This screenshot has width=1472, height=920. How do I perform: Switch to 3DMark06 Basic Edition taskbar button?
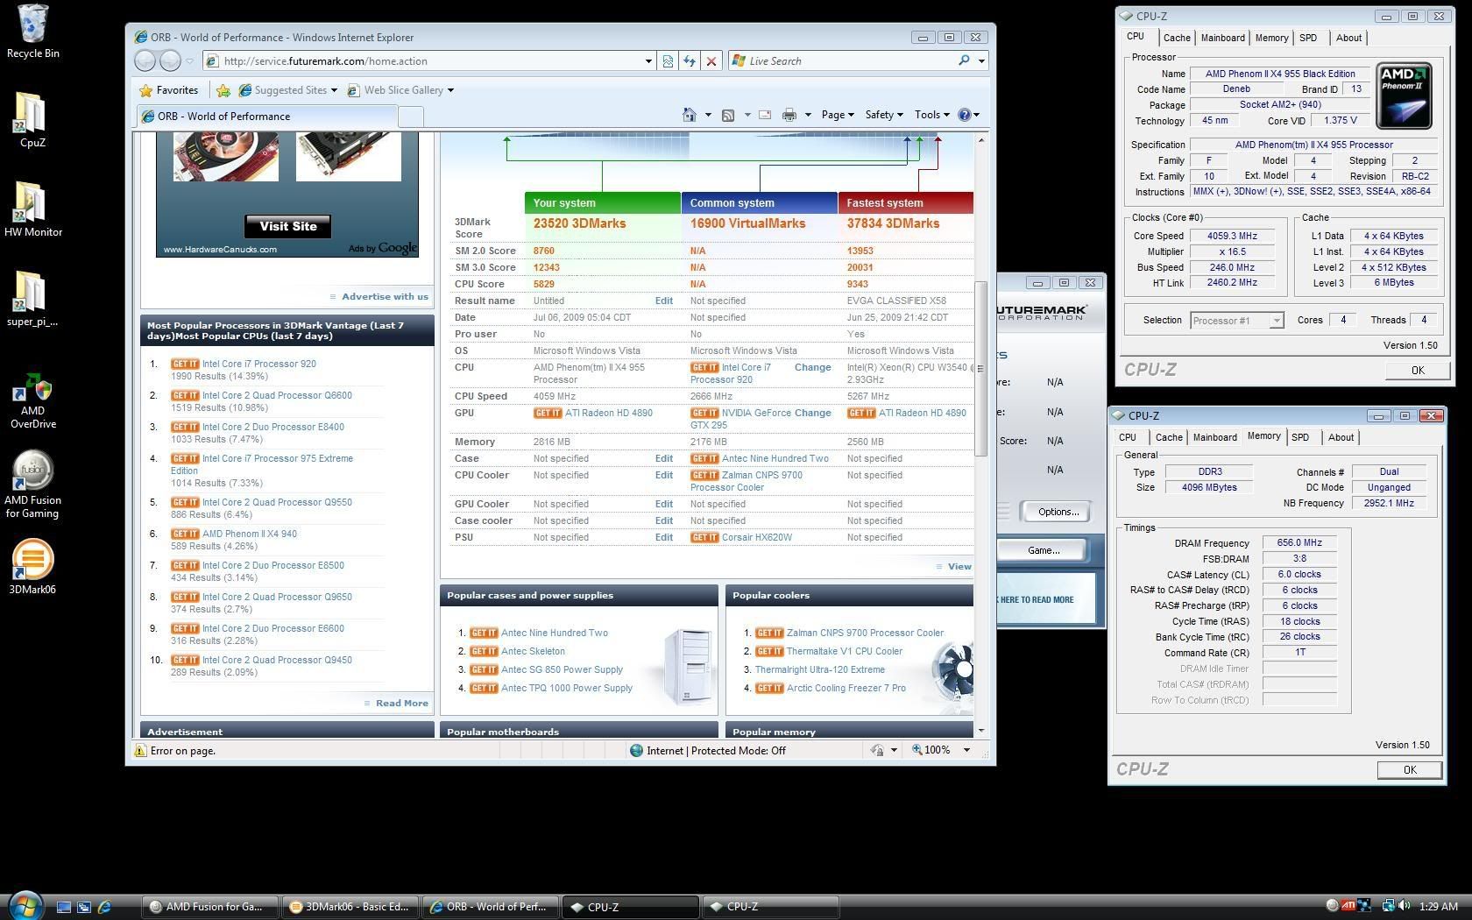tap(350, 907)
